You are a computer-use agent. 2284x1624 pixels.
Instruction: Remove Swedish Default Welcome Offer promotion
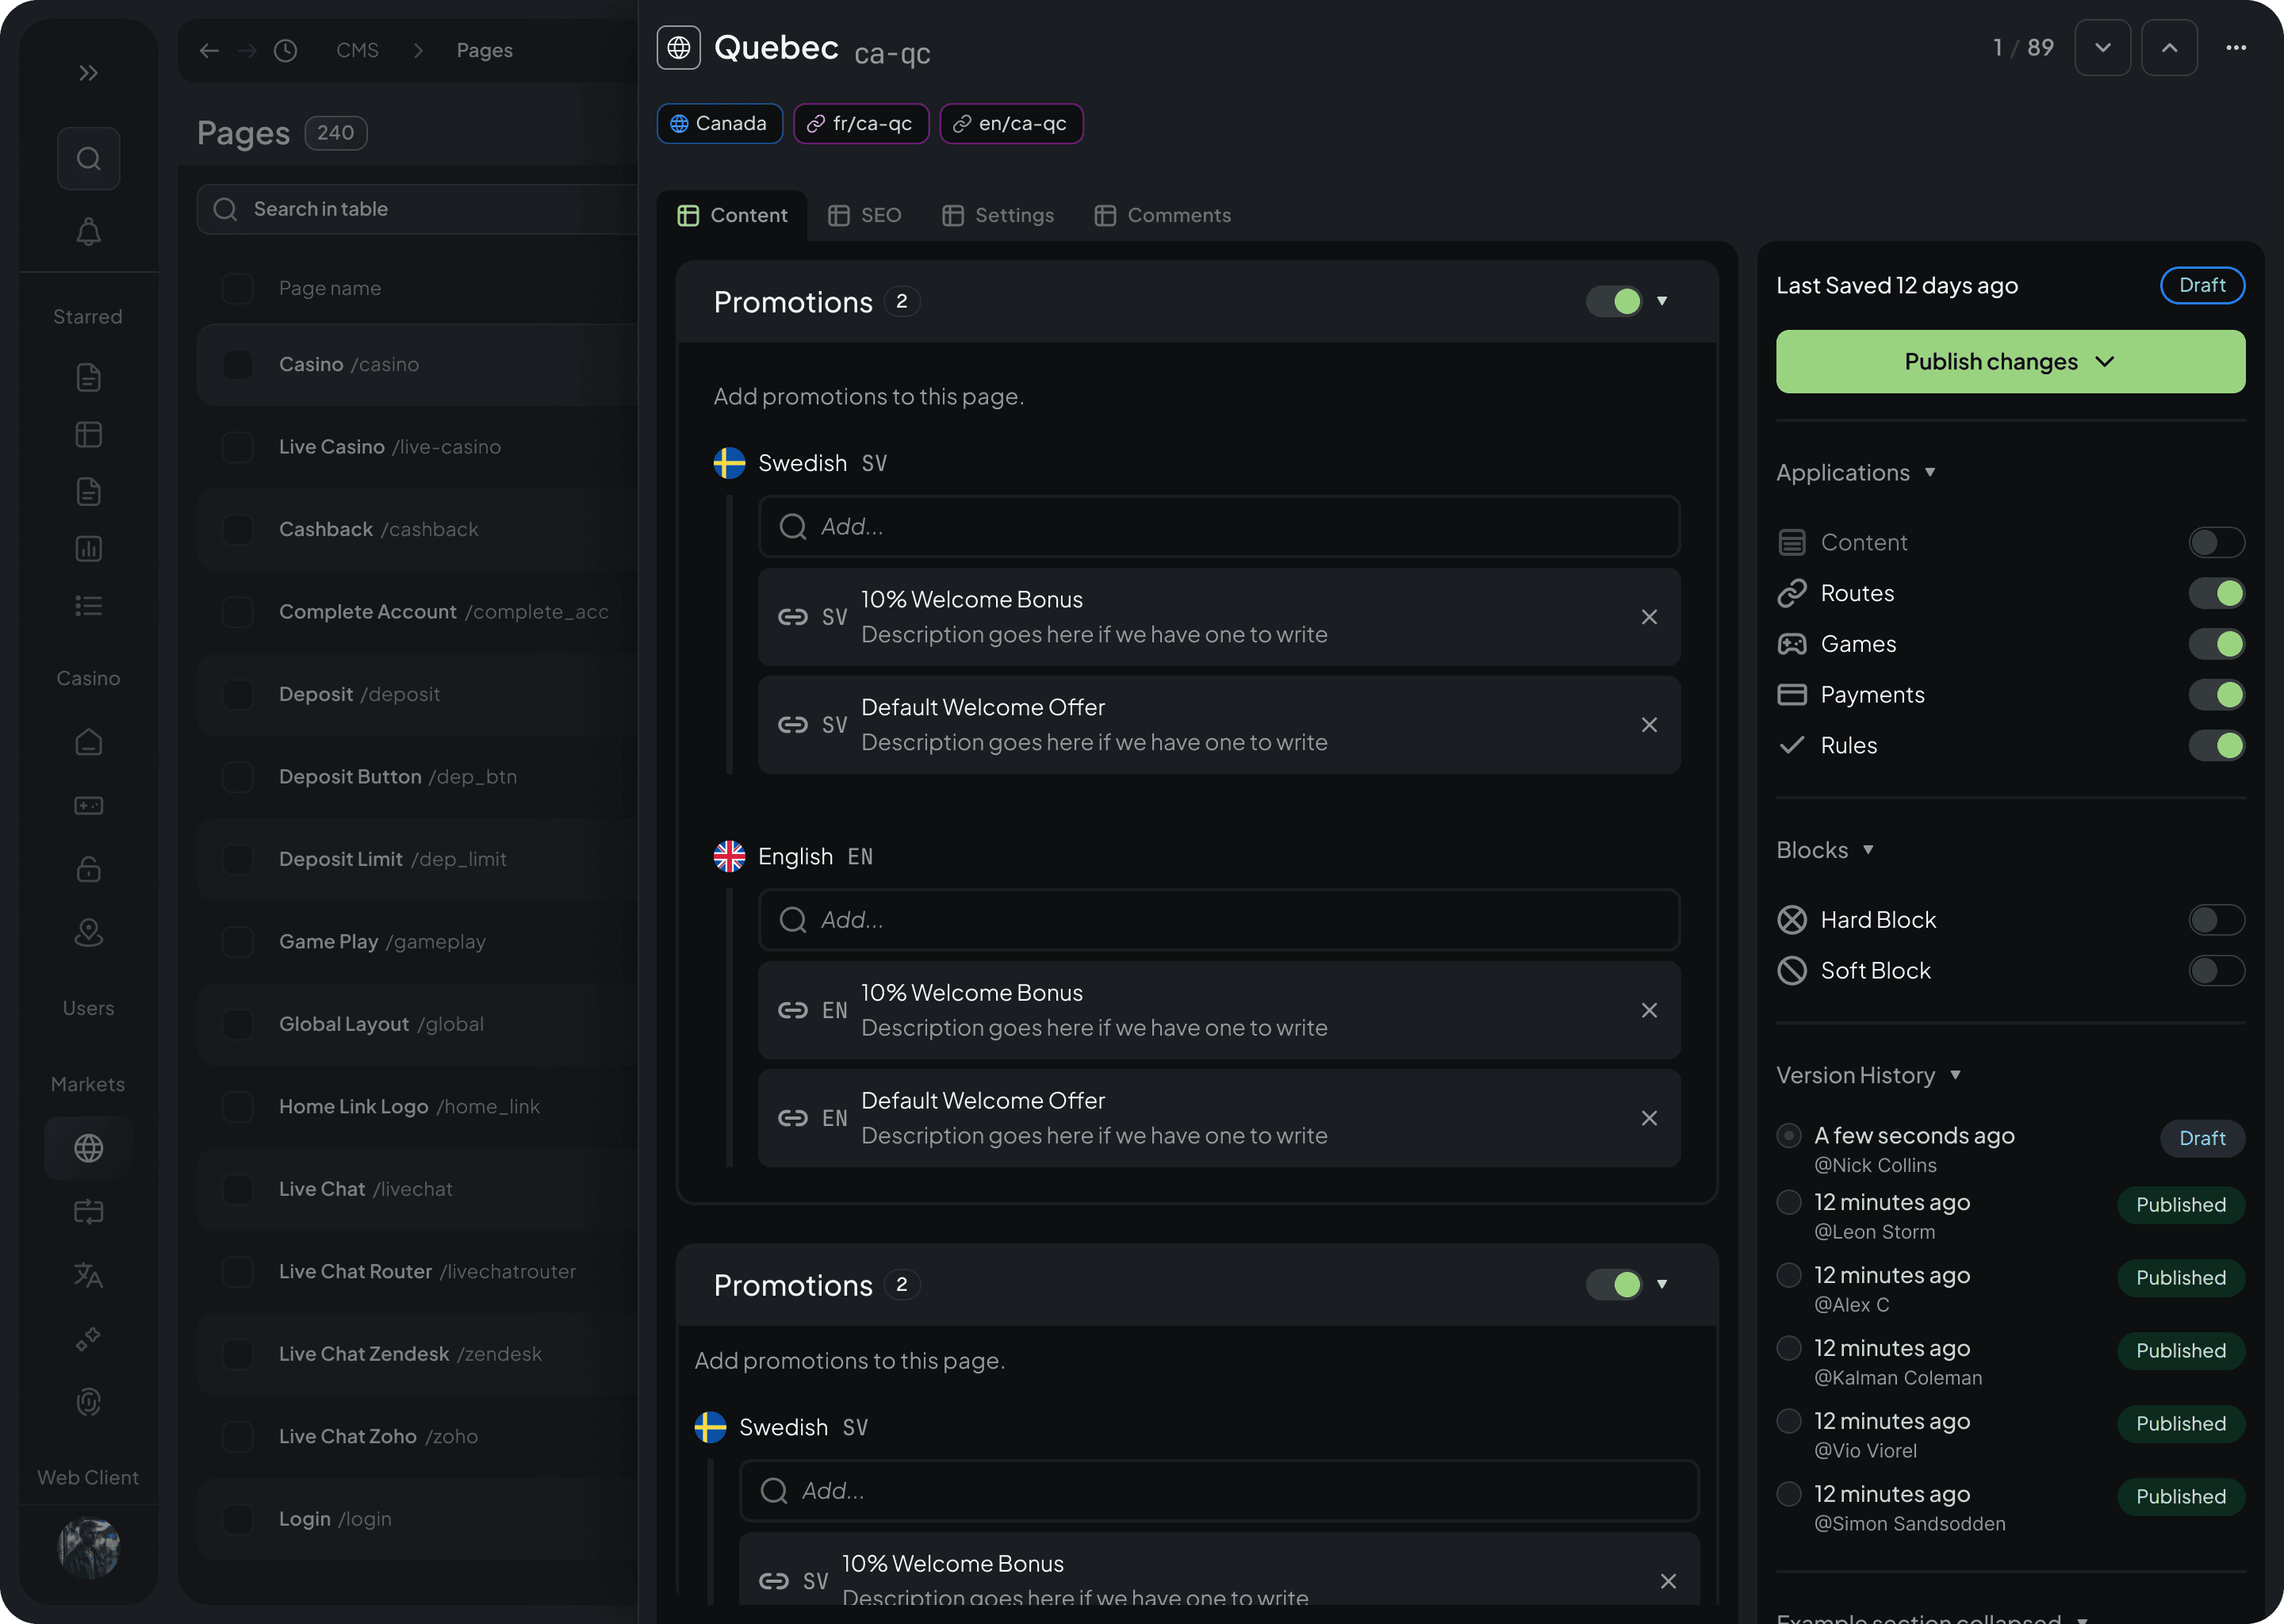point(1649,725)
